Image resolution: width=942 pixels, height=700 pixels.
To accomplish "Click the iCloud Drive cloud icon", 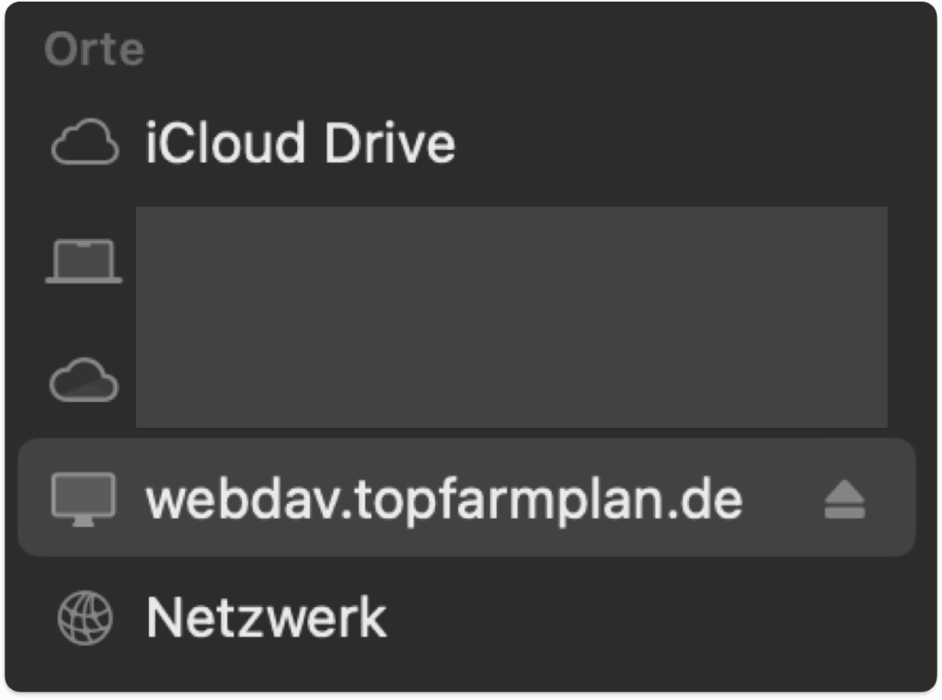I will (x=85, y=144).
